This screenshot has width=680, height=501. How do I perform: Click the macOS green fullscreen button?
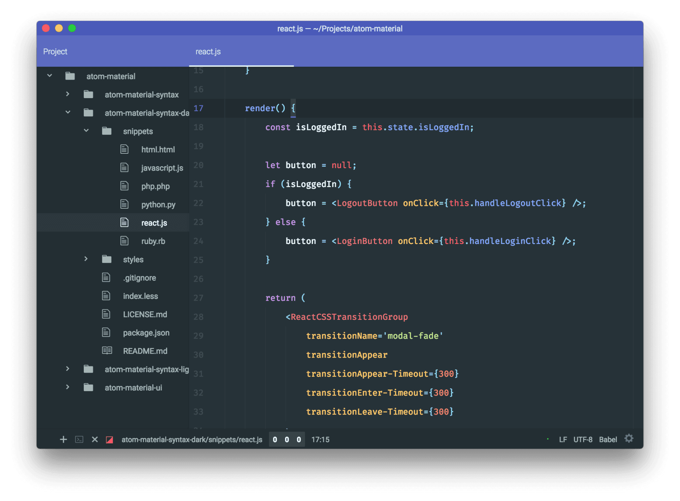coord(72,28)
